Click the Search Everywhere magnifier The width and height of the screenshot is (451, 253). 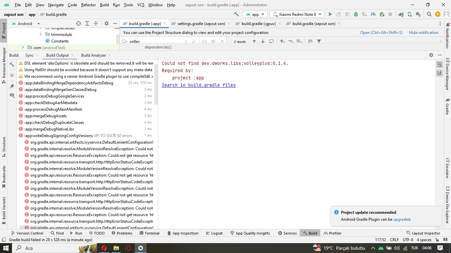(429, 14)
